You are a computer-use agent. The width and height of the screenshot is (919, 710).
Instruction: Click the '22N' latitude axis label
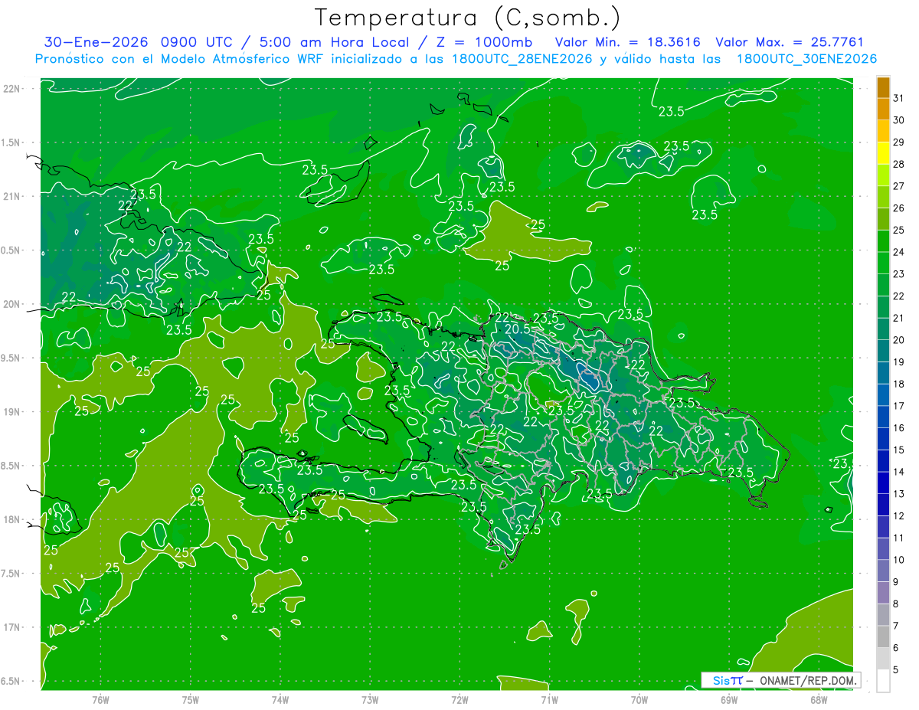(x=11, y=89)
